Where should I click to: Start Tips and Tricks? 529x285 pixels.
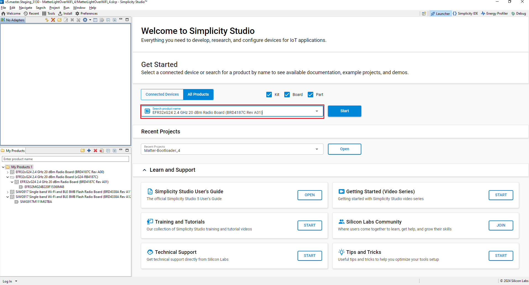coord(501,256)
